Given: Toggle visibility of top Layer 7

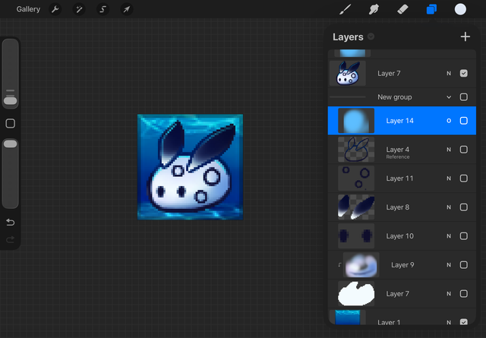Looking at the screenshot, I should click(464, 73).
